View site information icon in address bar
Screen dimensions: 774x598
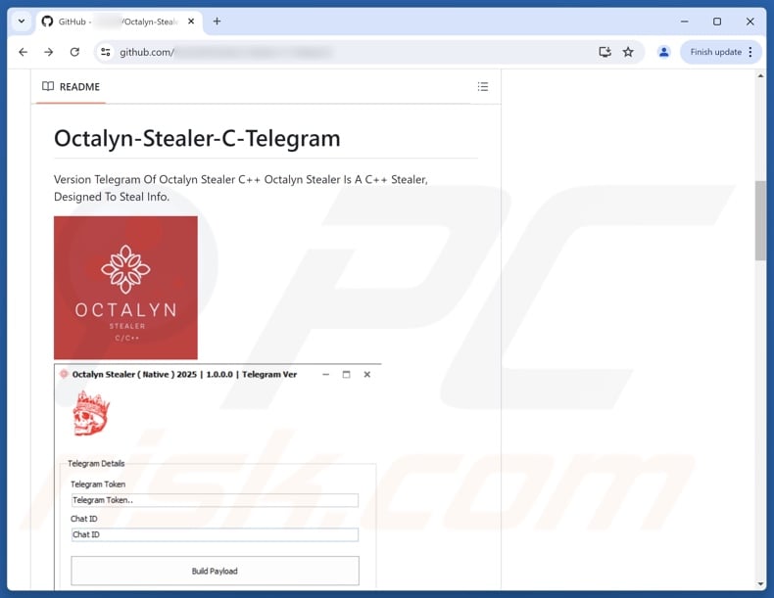coord(105,52)
